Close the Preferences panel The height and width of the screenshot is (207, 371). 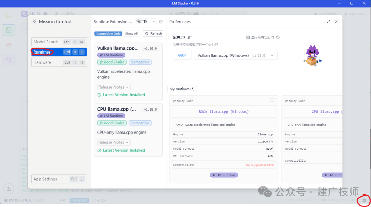point(336,22)
